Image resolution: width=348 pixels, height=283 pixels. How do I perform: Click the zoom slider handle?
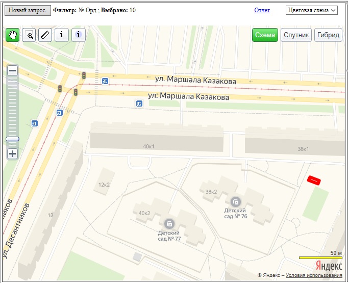(x=12, y=139)
